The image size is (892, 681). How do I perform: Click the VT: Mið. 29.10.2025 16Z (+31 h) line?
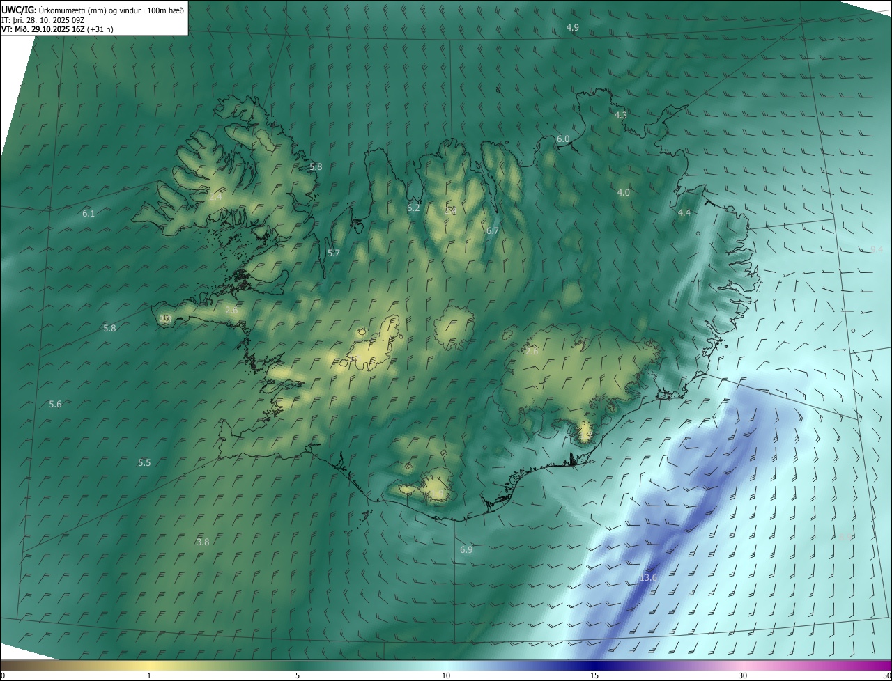pyautogui.click(x=57, y=29)
